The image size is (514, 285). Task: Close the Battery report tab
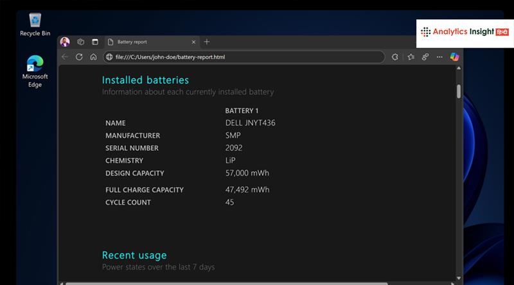tap(193, 42)
